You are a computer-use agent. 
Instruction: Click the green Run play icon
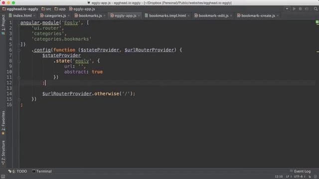coord(294,9)
